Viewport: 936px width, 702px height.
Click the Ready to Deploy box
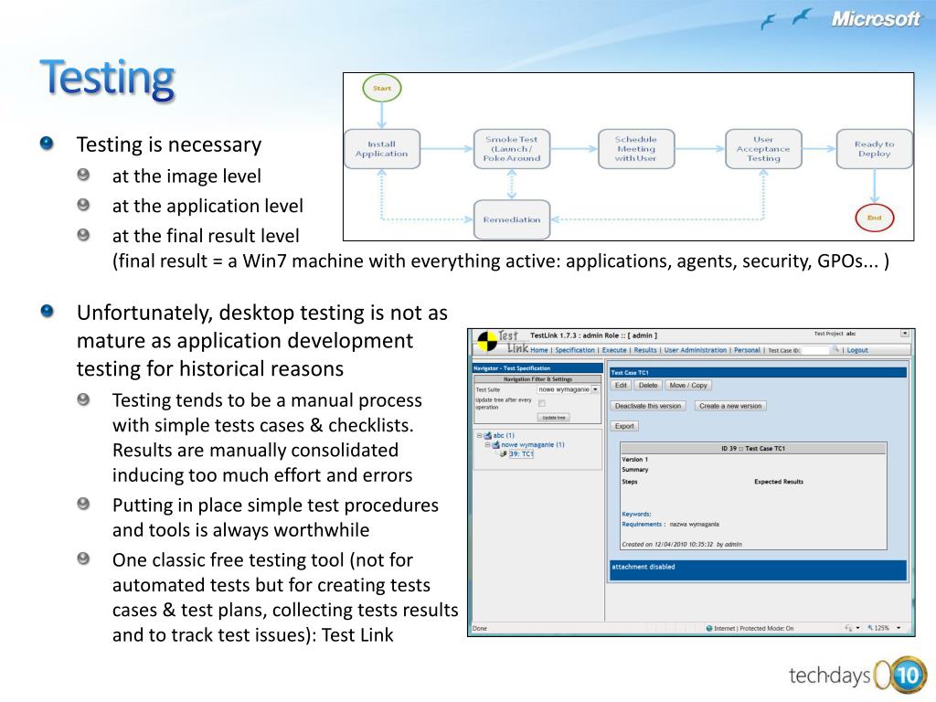(874, 149)
